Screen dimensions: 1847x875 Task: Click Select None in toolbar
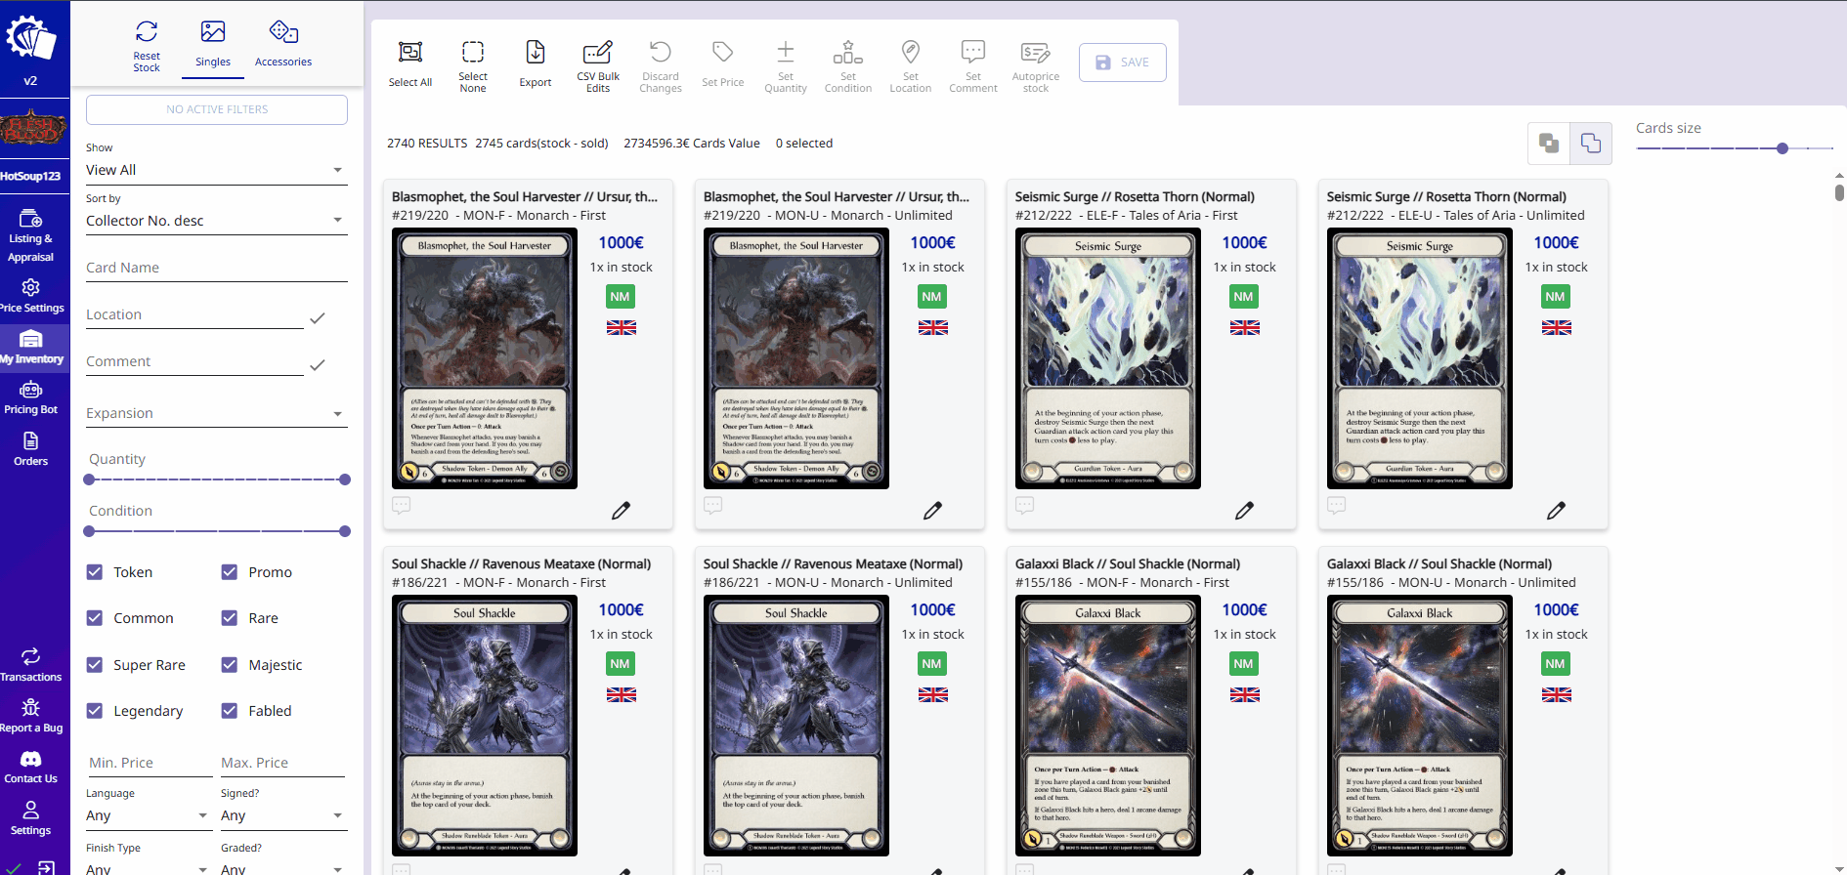(473, 63)
